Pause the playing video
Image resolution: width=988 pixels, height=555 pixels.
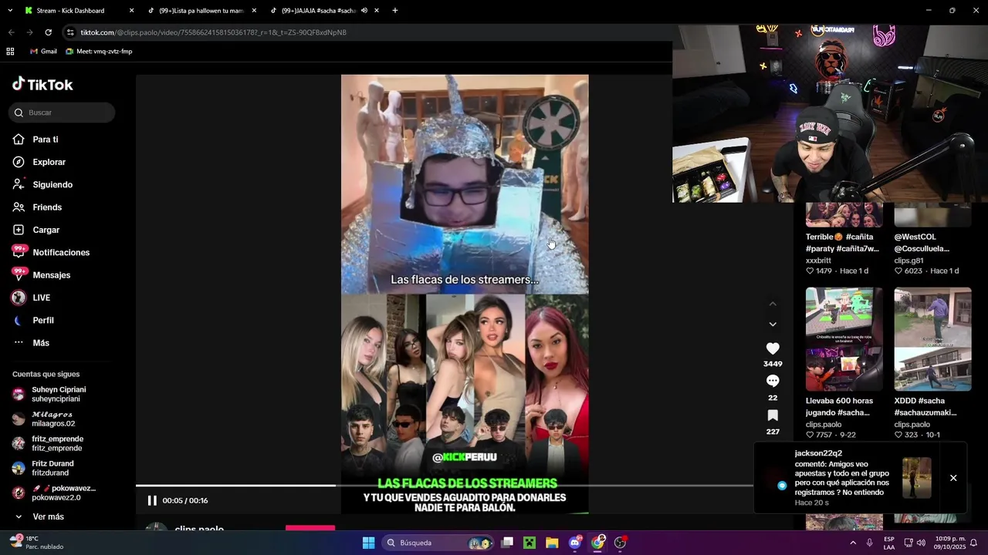coord(152,500)
